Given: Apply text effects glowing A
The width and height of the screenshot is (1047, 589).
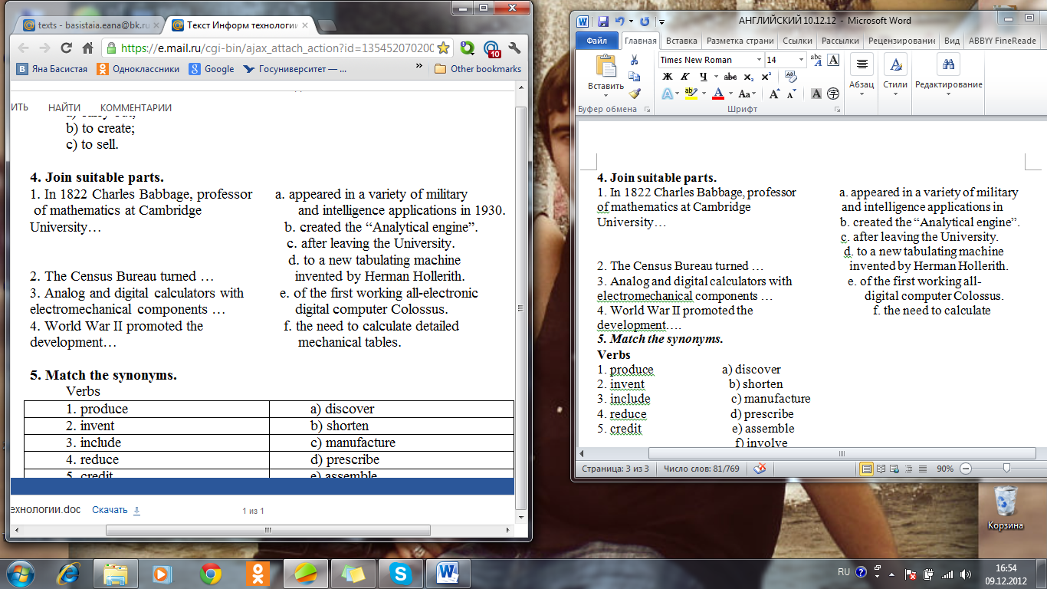Looking at the screenshot, I should coord(666,94).
